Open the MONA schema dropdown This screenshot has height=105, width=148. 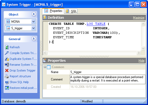pyautogui.click(x=33, y=22)
